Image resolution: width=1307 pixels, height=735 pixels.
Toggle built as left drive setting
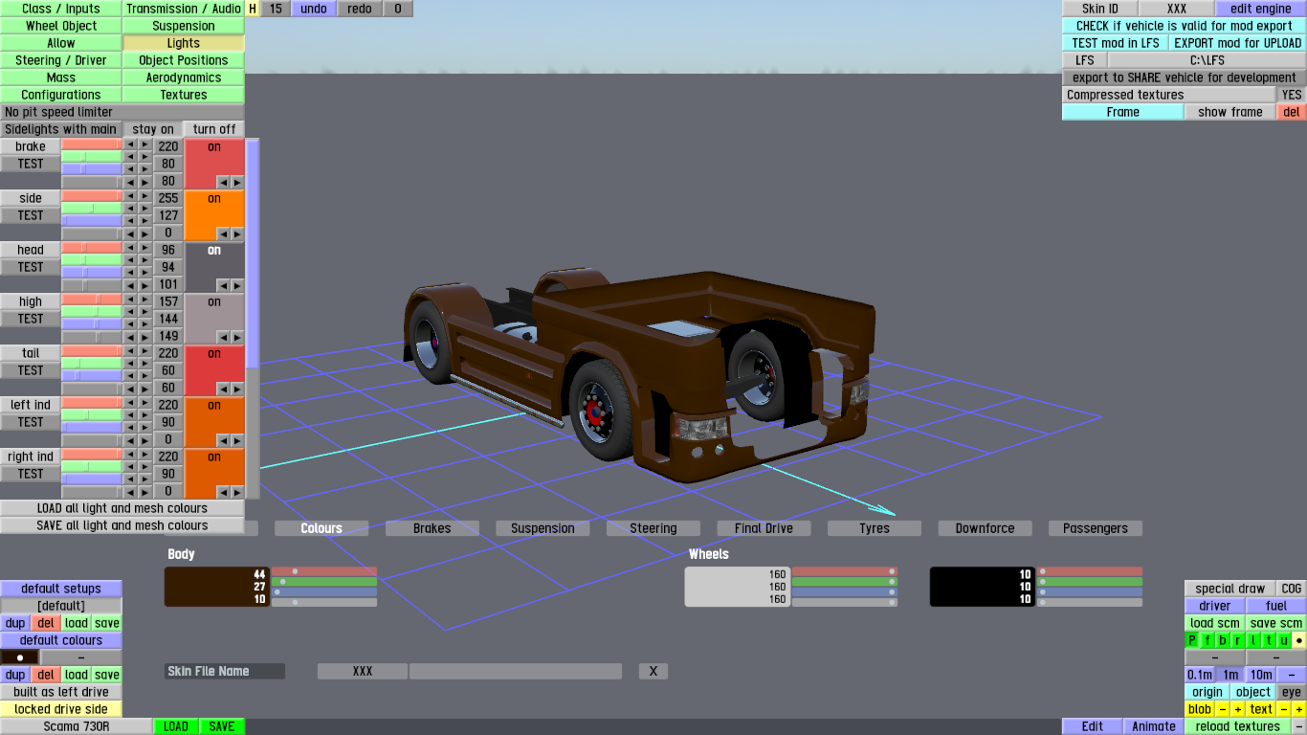[61, 692]
